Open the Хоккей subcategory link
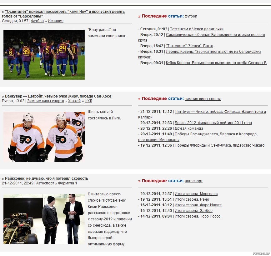The image size is (271, 256). 74,101
